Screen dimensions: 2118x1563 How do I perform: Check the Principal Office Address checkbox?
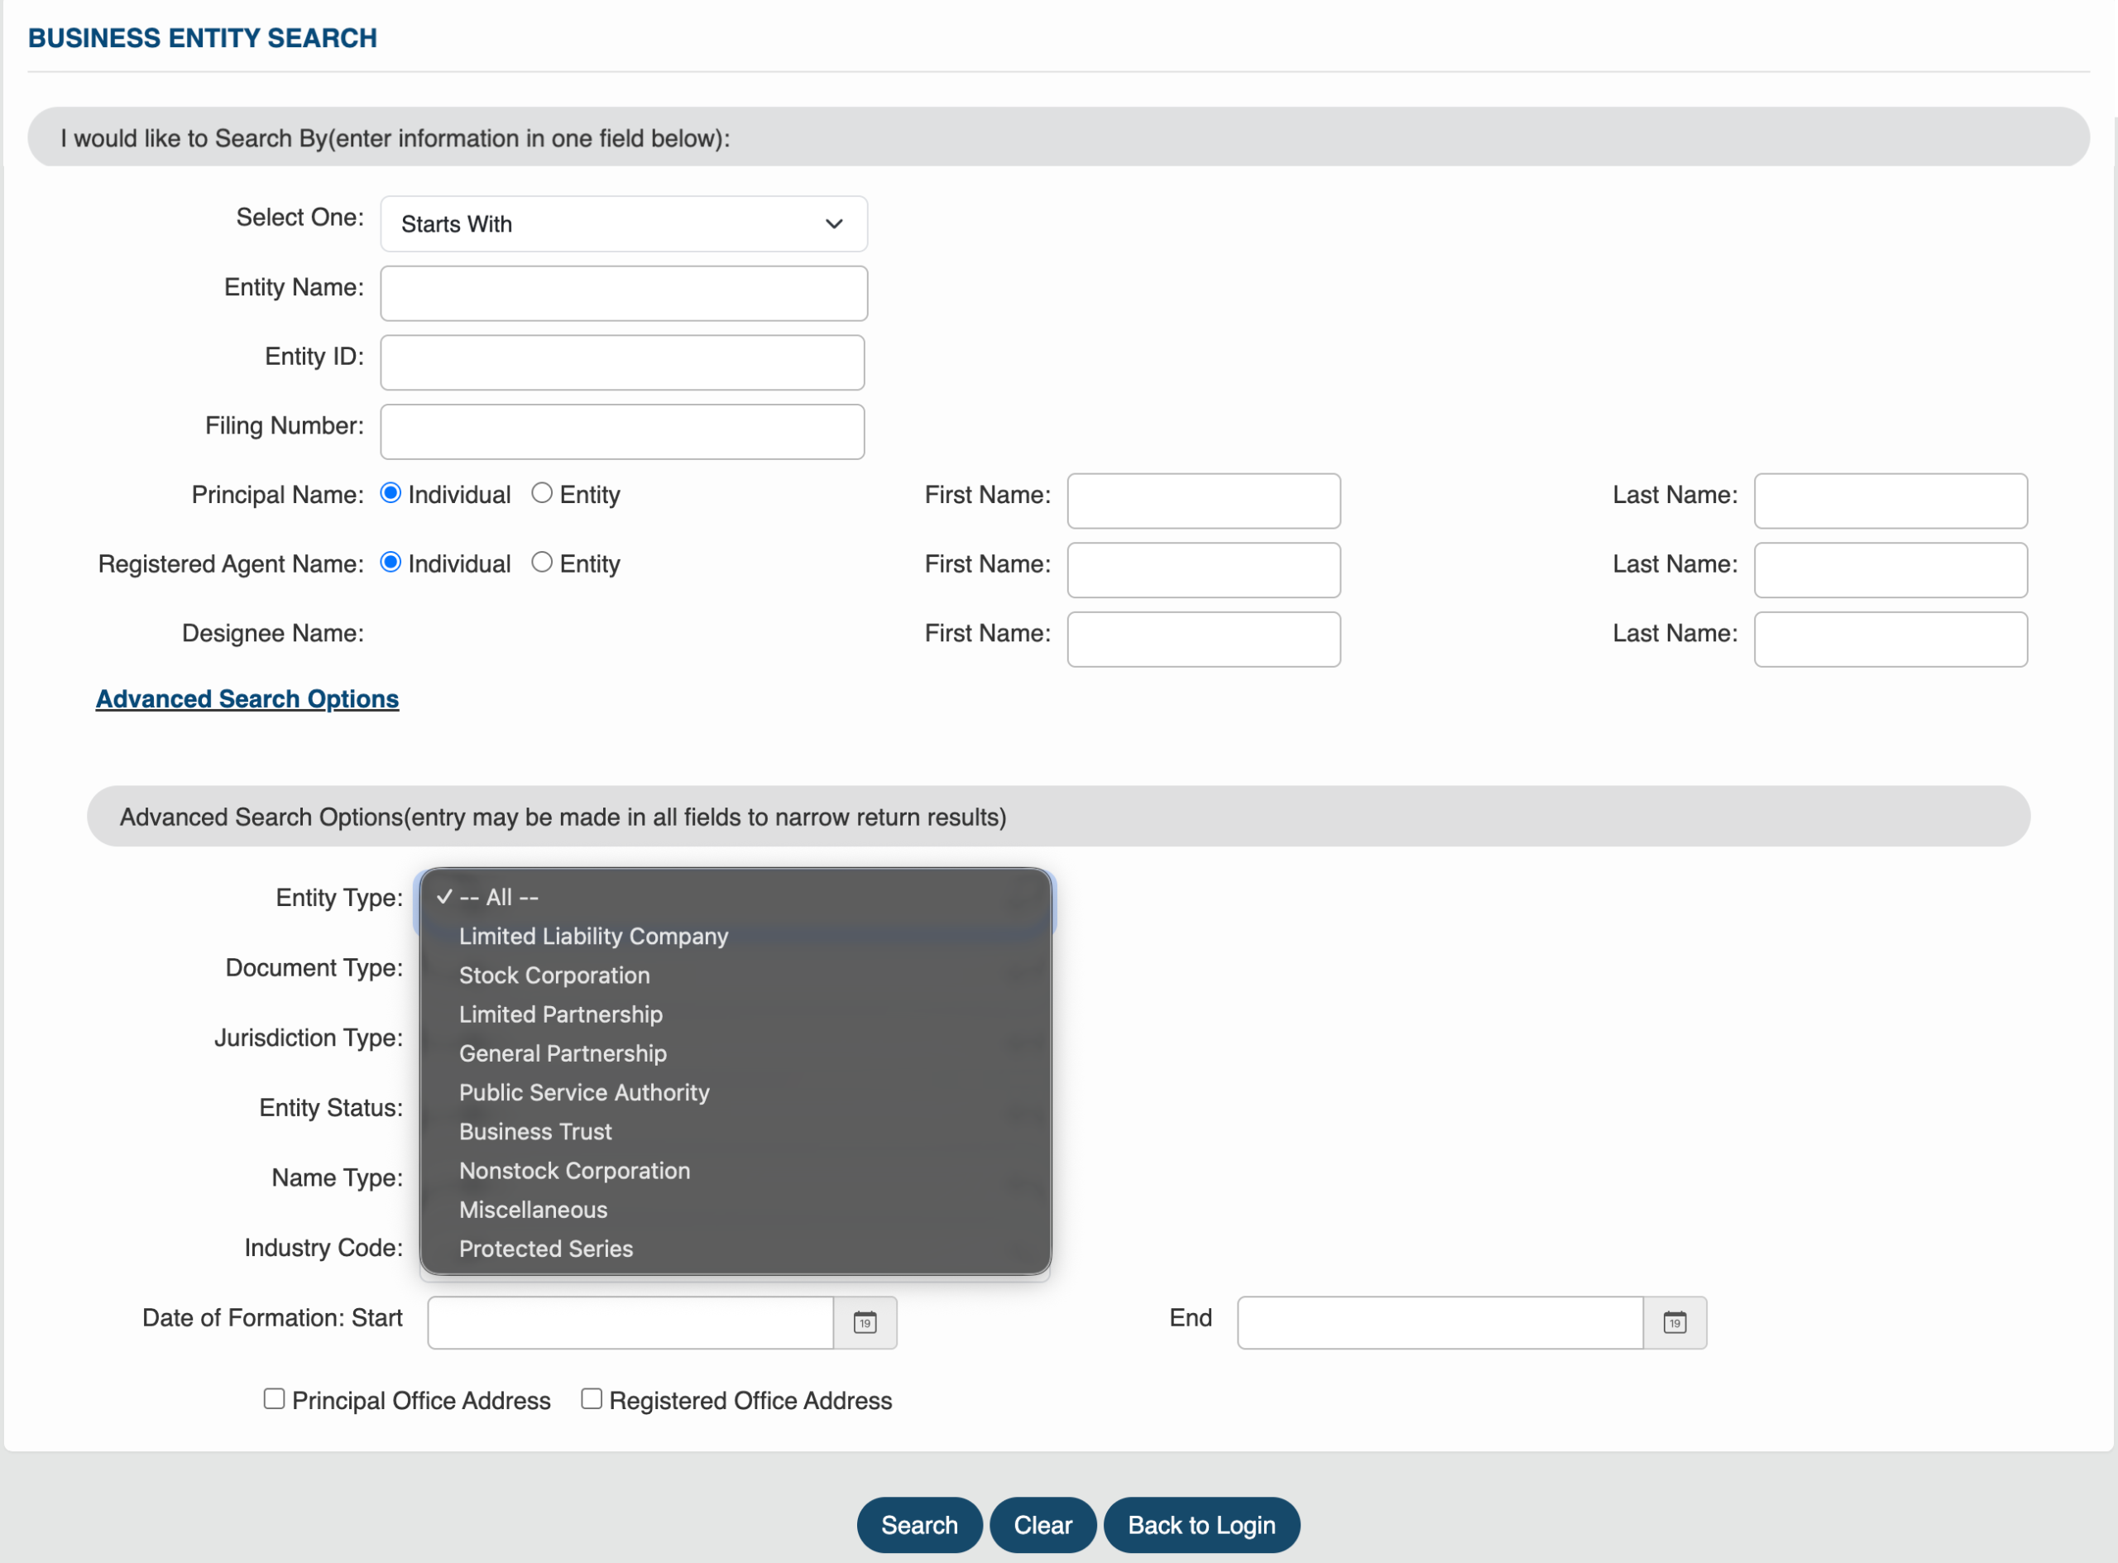pos(275,1399)
